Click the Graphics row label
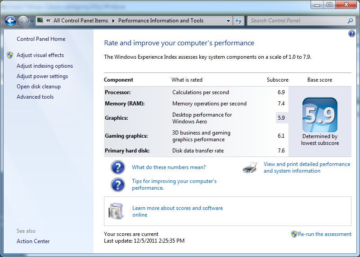The image size is (360, 257). click(117, 118)
